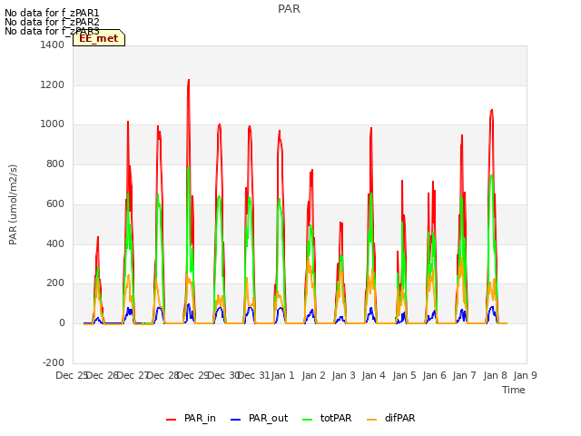The image size is (581, 436).
Task: Click the Jan 2 x-axis label
Action: (313, 375)
